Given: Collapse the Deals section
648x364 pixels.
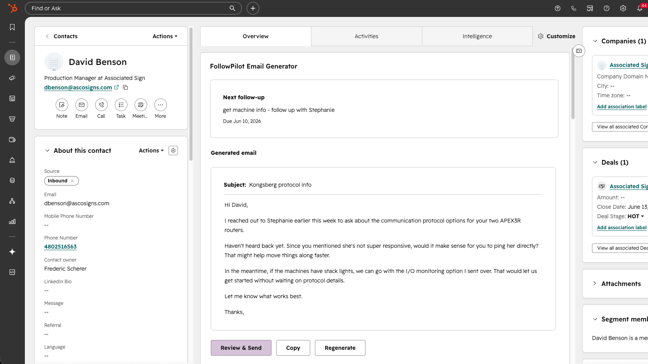Looking at the screenshot, I should tap(595, 162).
